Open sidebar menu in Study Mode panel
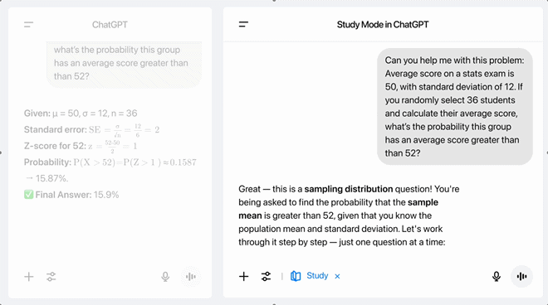The width and height of the screenshot is (548, 305). [243, 24]
